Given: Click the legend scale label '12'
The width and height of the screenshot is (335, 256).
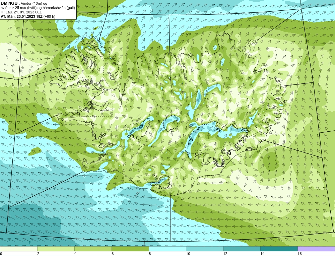Looking at the screenshot, I should [225, 254].
